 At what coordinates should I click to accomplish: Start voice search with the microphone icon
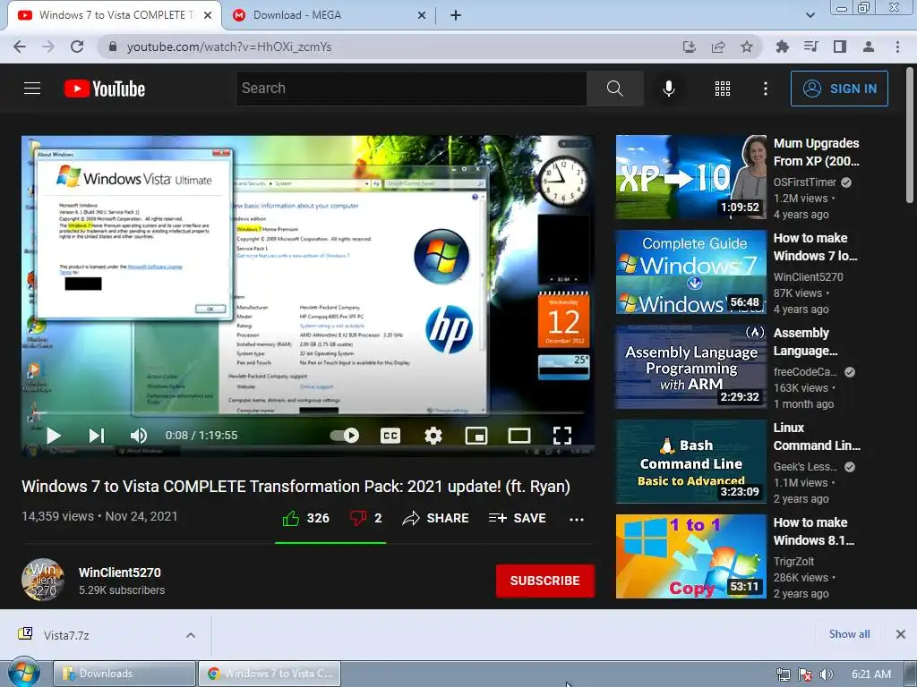pyautogui.click(x=669, y=89)
